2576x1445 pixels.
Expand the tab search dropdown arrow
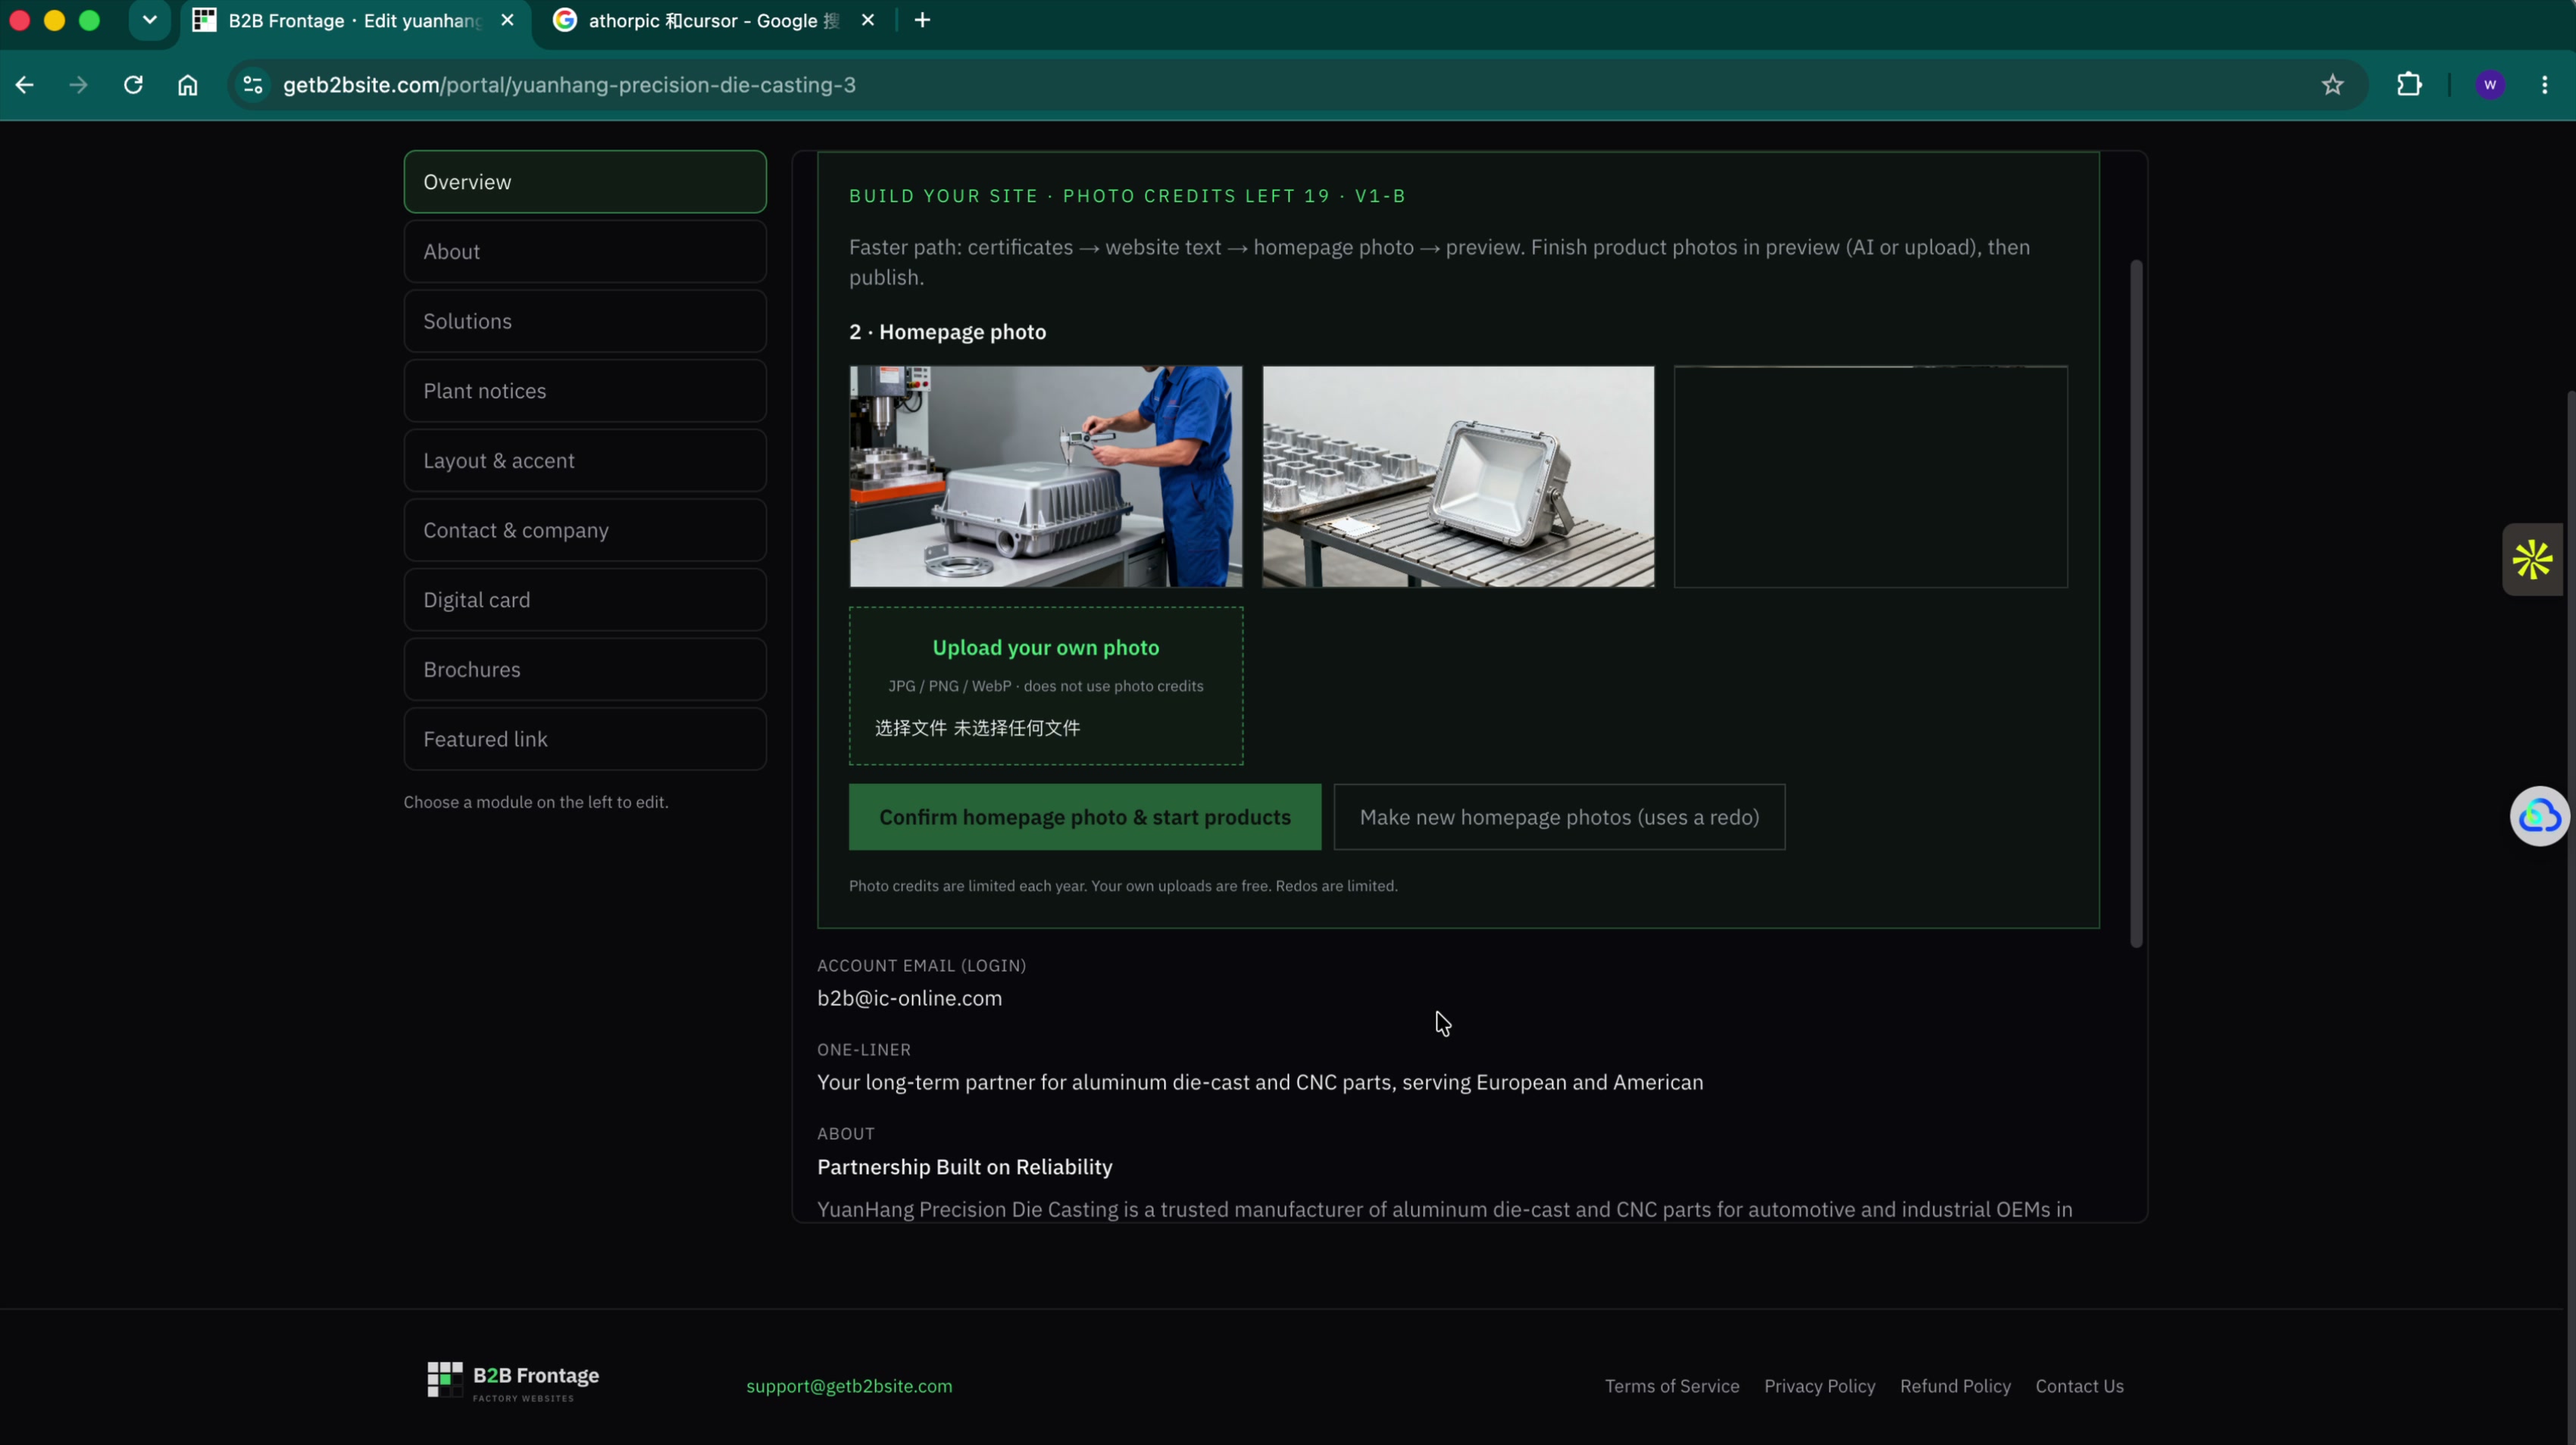click(x=150, y=20)
